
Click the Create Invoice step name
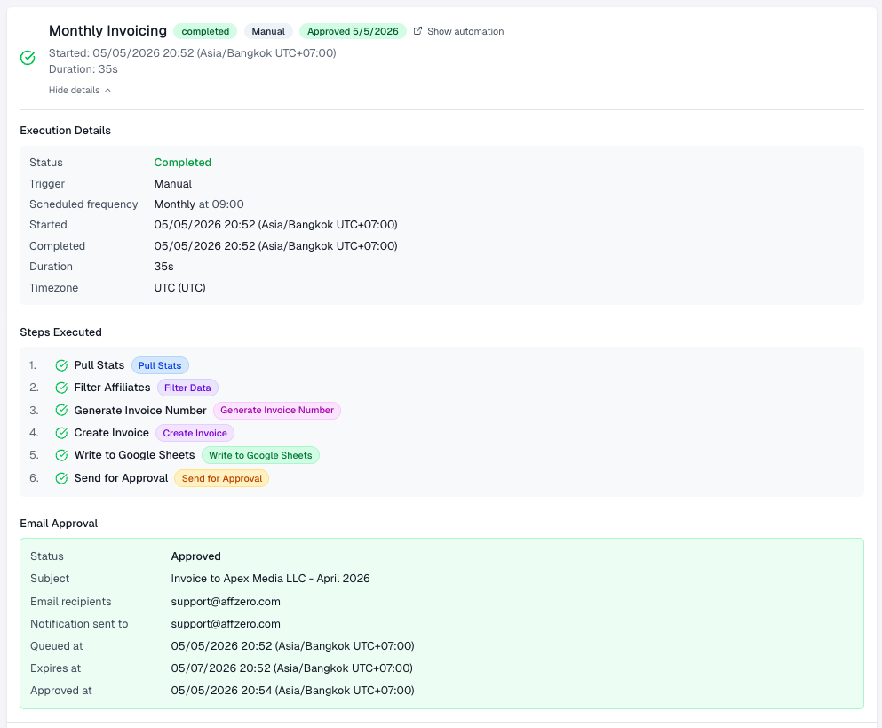(111, 432)
